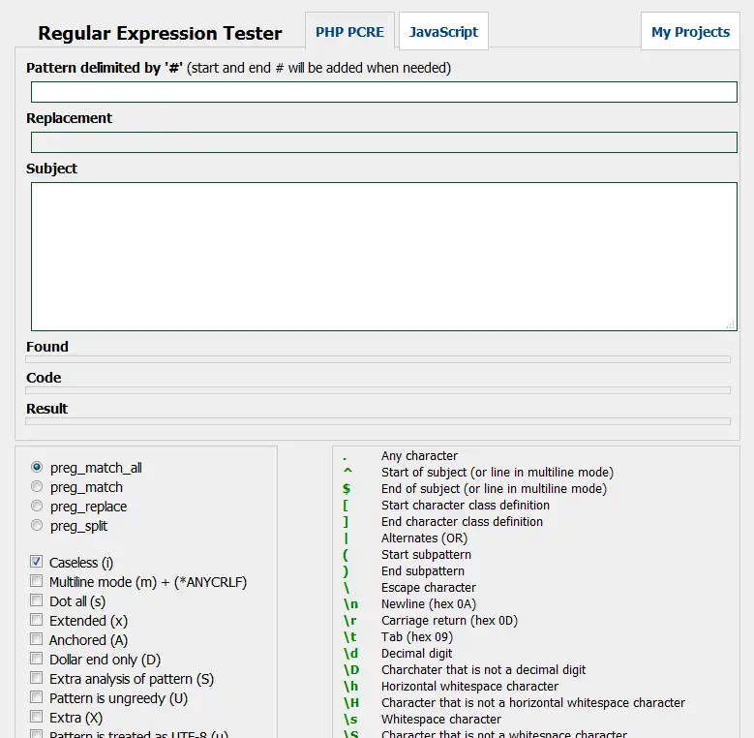
Task: Tick the Anchored (A) checkbox
Action: 36,639
